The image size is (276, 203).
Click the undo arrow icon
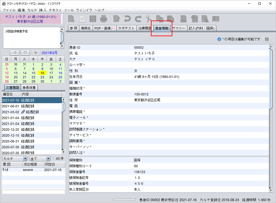tap(127, 19)
